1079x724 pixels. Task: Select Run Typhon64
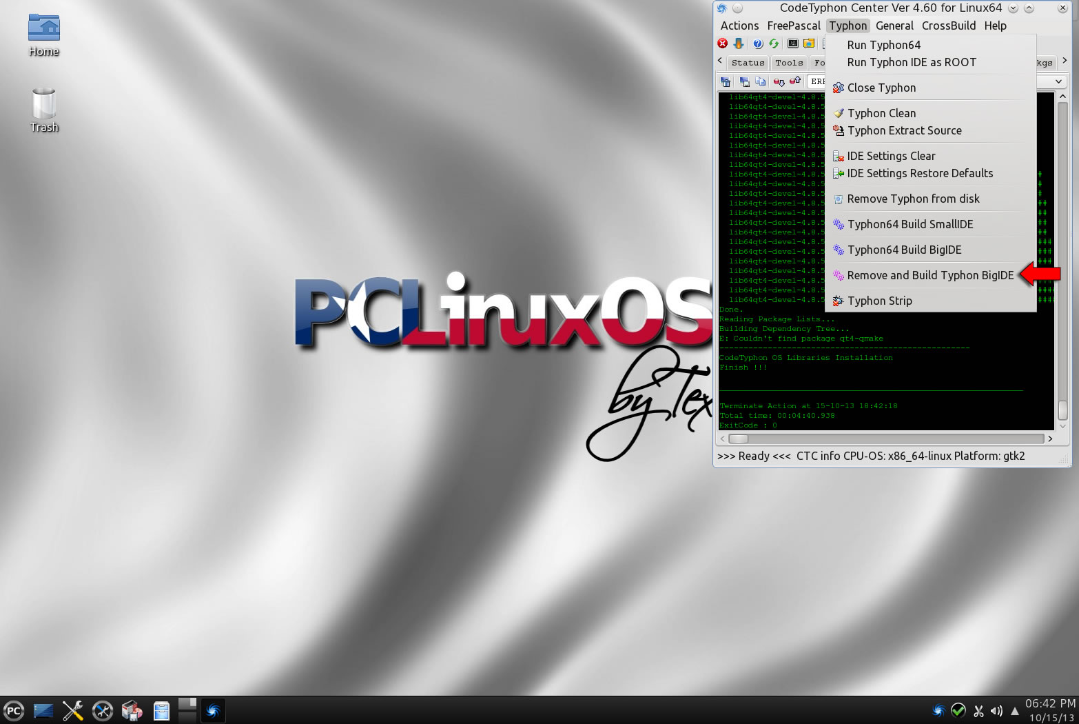[931, 45]
